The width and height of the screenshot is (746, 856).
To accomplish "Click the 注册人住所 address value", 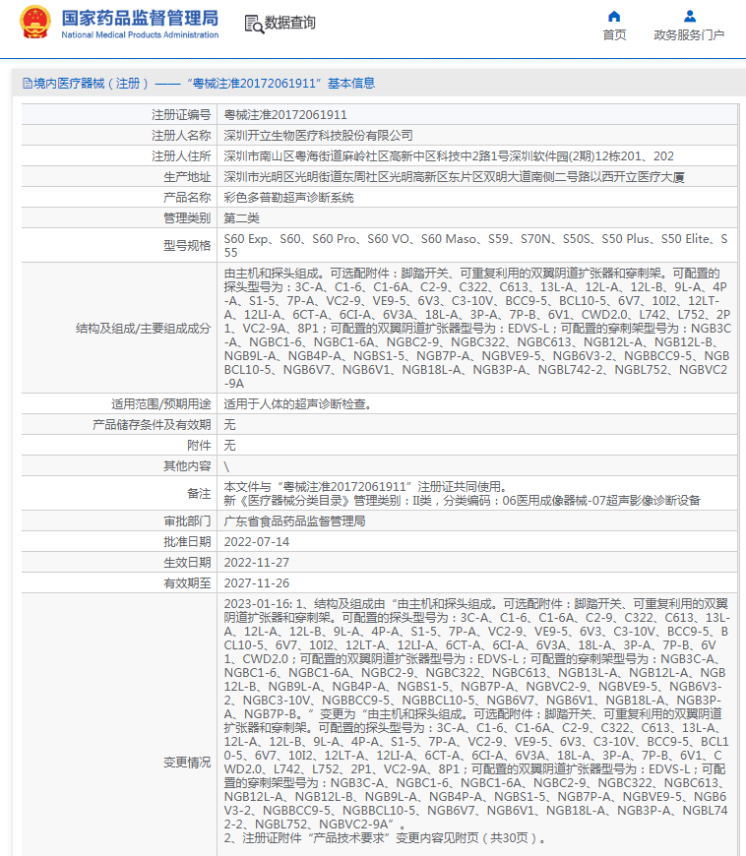I will [449, 156].
